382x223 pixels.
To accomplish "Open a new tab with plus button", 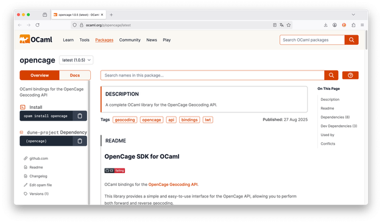I will pos(111,15).
